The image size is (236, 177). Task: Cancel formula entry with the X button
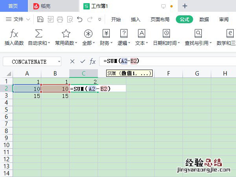(72, 61)
